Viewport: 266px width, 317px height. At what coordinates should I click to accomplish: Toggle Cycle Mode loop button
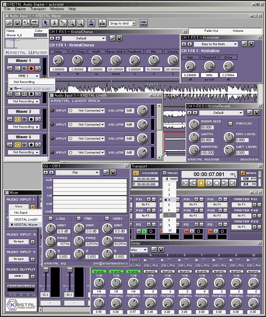[136, 173]
